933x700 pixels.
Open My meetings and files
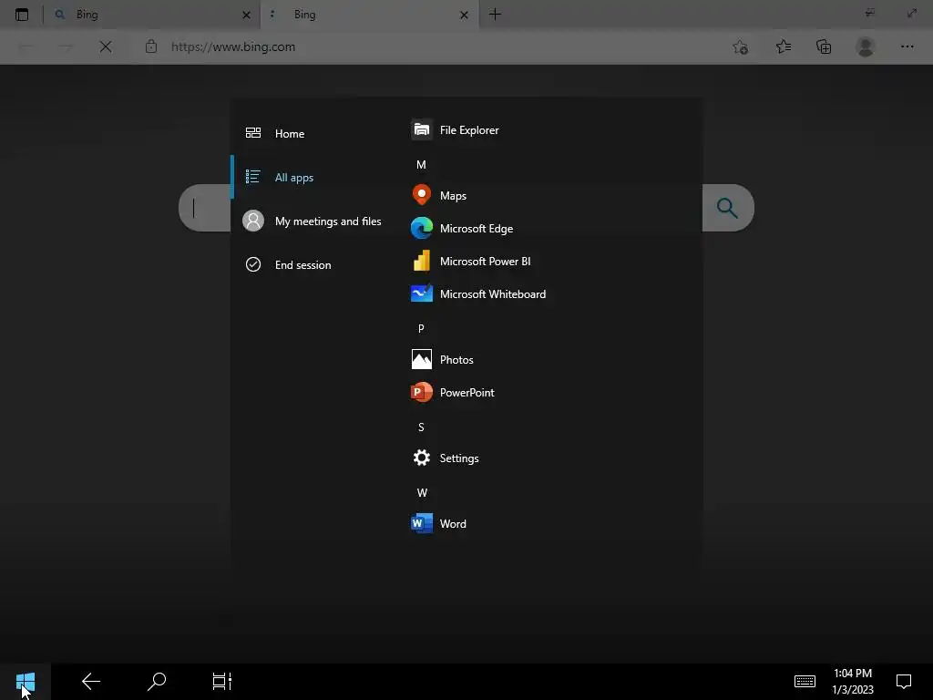[312, 221]
